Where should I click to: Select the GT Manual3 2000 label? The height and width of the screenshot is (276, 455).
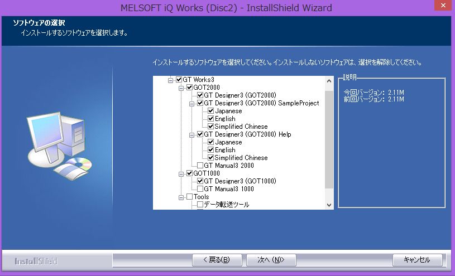[229, 166]
